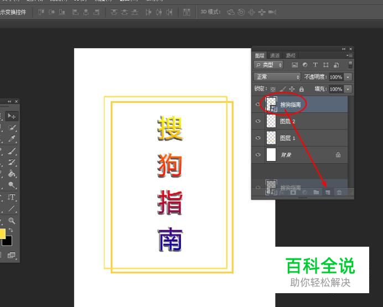This screenshot has height=307, width=383.
Task: Select the Vertical Type tool
Action: tap(12, 197)
